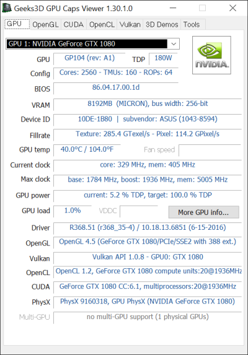Switch to the Tools tab

(x=192, y=24)
